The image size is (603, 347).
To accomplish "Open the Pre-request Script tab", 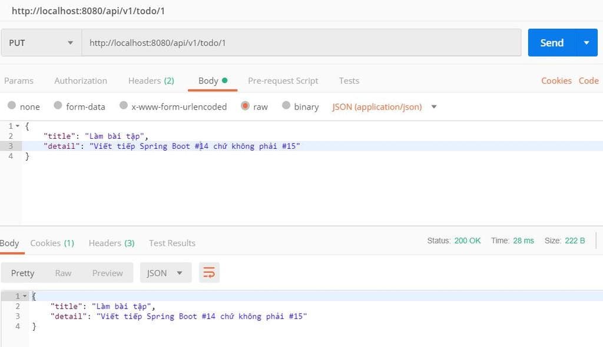I will 283,81.
